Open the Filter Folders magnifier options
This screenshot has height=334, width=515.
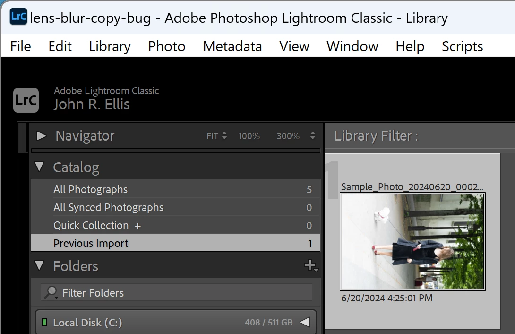click(x=51, y=292)
